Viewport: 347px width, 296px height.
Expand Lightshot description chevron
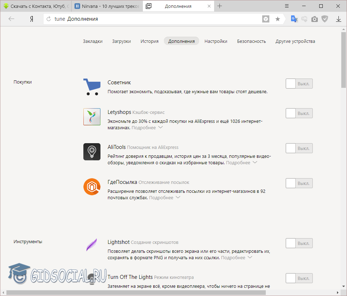(x=250, y=257)
